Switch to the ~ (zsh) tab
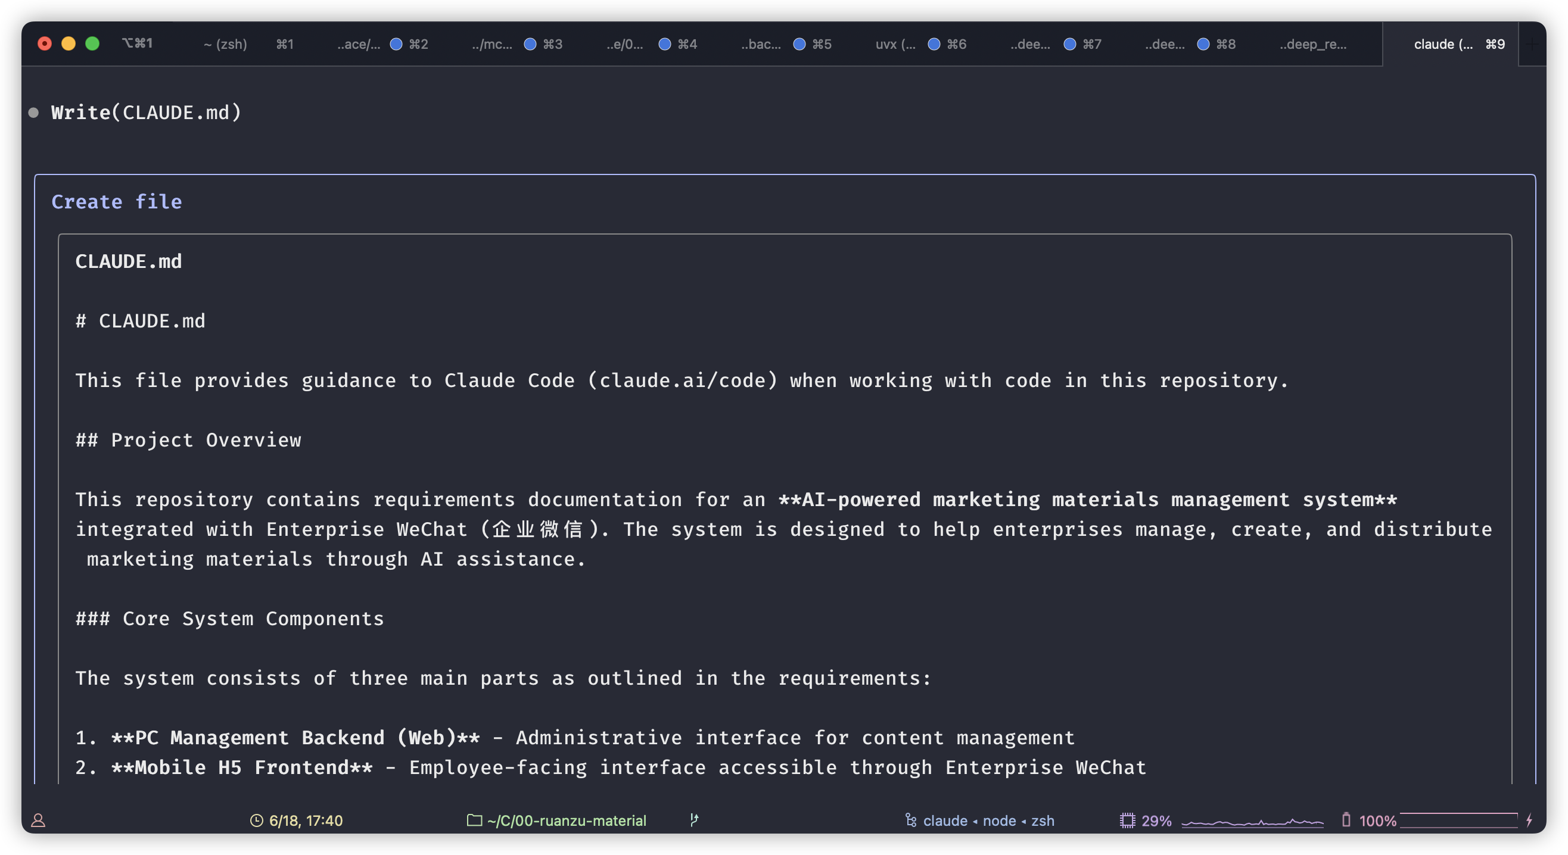The width and height of the screenshot is (1568, 855). [x=225, y=44]
